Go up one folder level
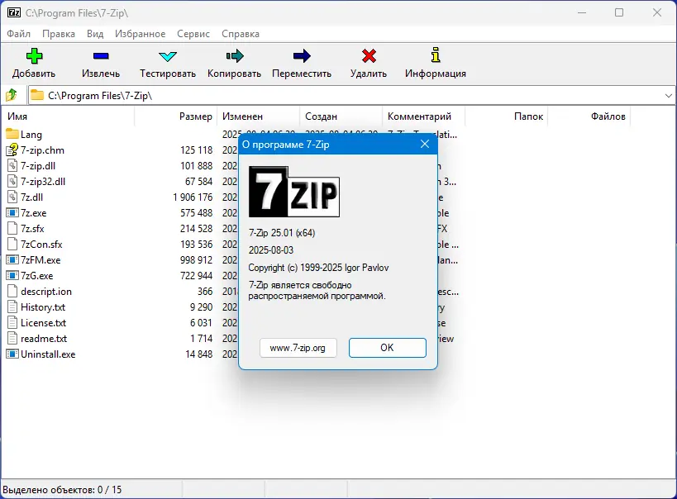This screenshot has height=499, width=677. (x=12, y=95)
